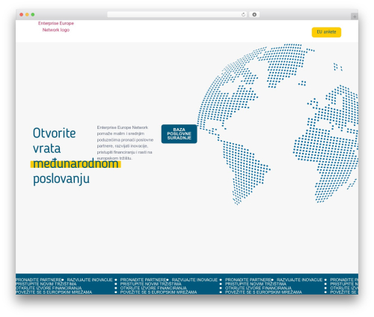Minimize the window with the yellow button

[27, 14]
